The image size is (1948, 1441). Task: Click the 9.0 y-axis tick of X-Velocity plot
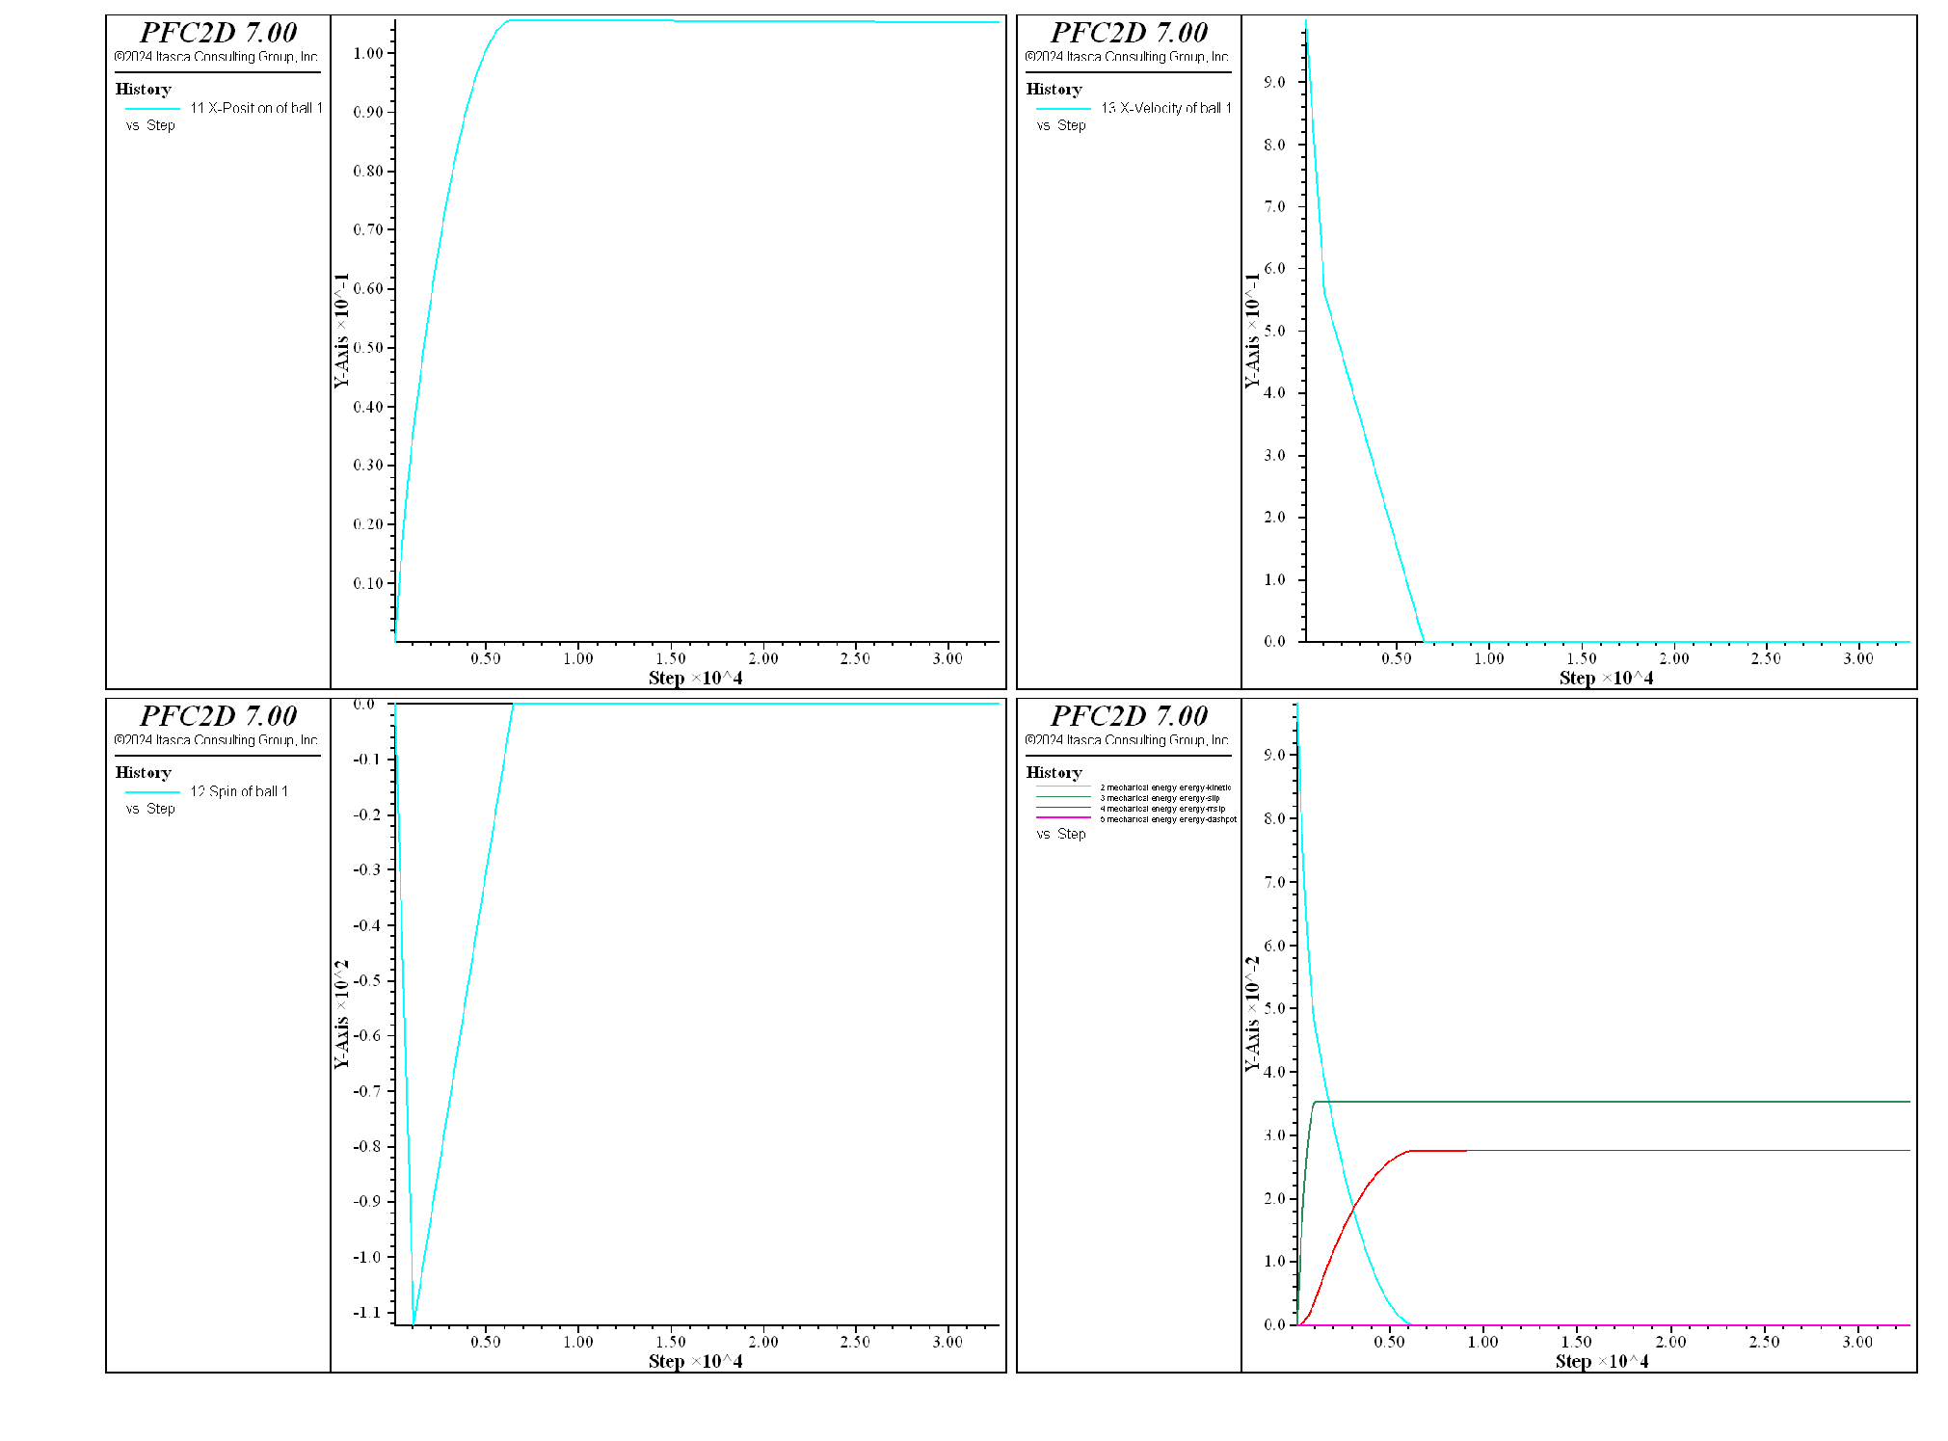1274,83
